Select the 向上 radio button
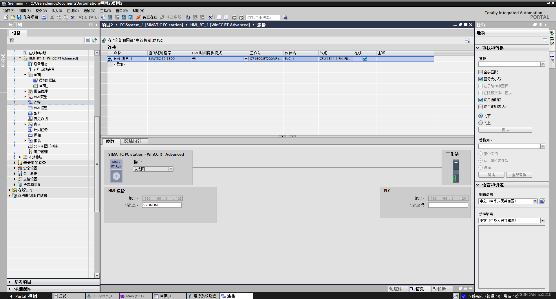The image size is (556, 299). click(x=481, y=123)
